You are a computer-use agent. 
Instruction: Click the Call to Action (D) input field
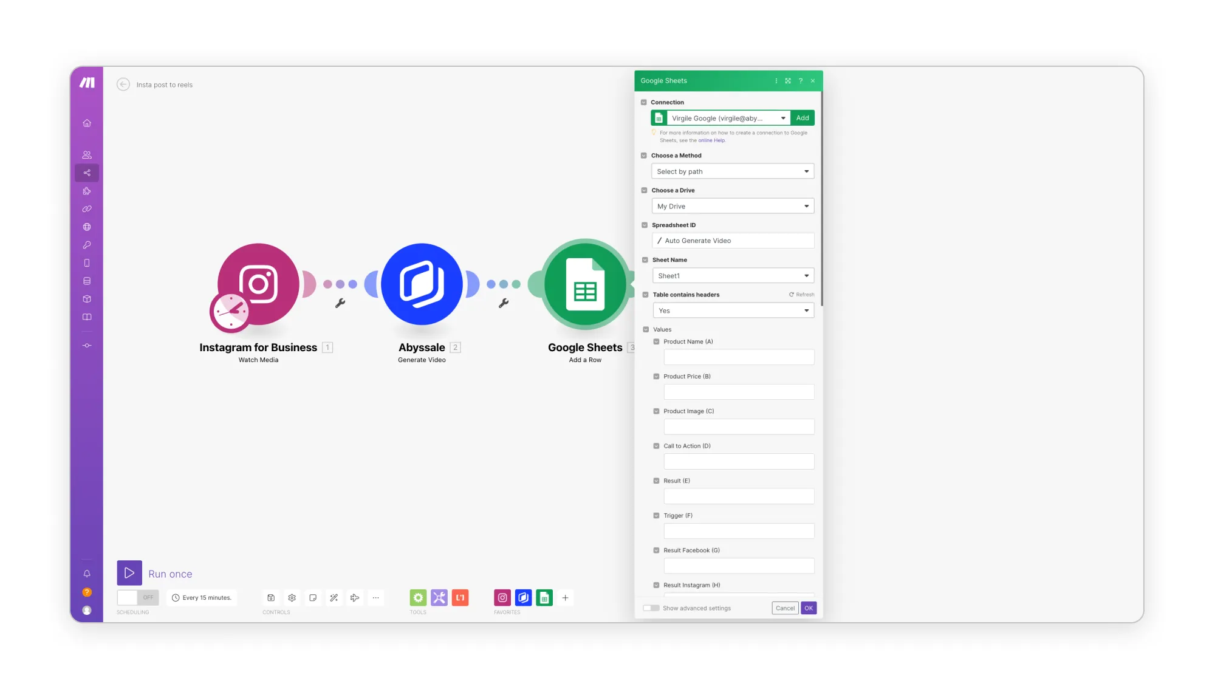(739, 462)
